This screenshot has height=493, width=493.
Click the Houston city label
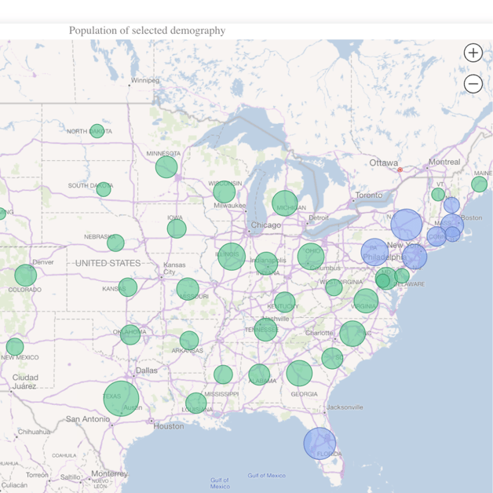pos(169,426)
